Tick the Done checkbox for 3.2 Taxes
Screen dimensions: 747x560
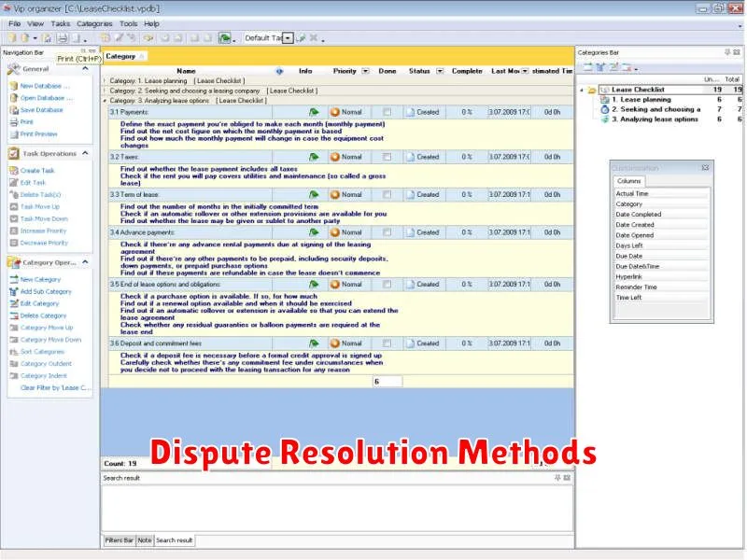387,157
